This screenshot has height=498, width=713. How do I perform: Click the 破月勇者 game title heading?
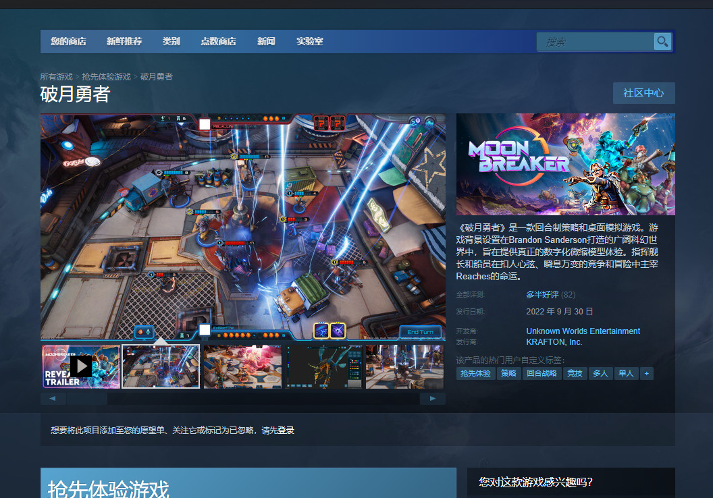point(75,94)
